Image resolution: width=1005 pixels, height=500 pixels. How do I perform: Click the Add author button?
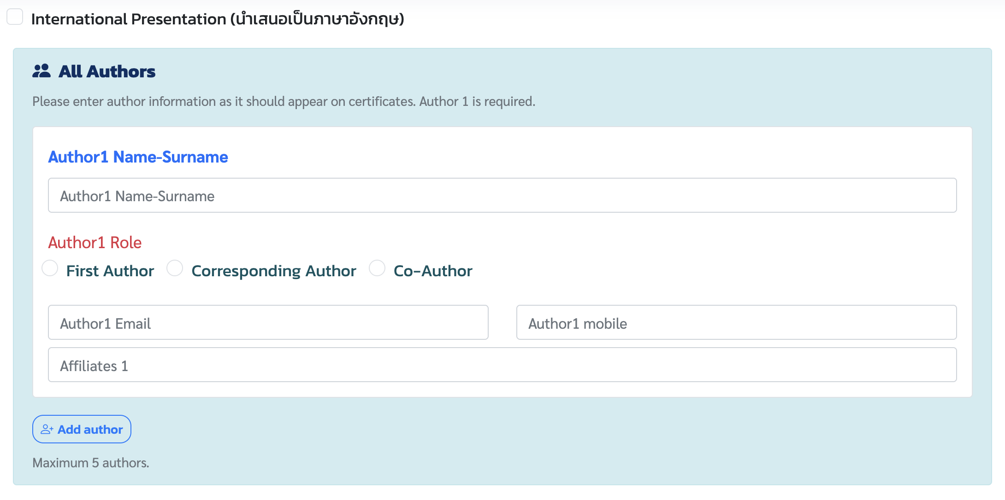coord(82,429)
